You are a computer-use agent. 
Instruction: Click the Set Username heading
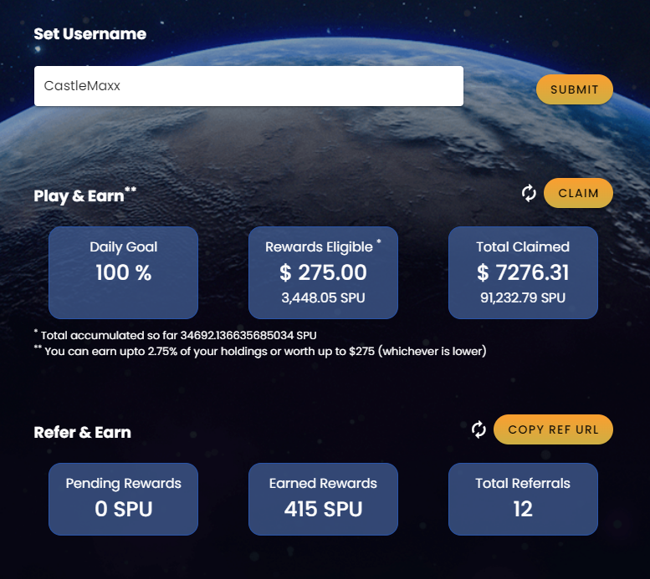coord(90,34)
